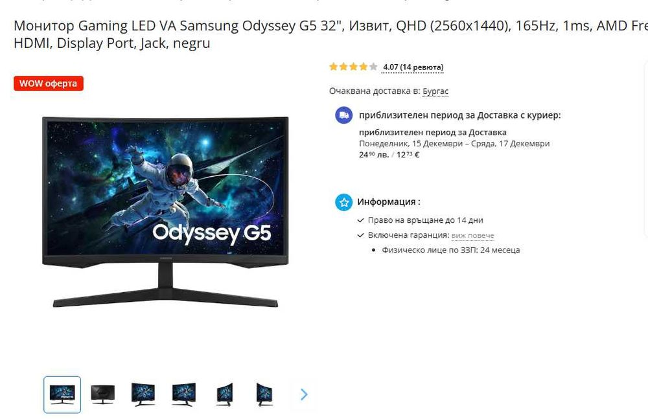
Task: Click the blue courier delivery truck icon
Action: pos(344,115)
